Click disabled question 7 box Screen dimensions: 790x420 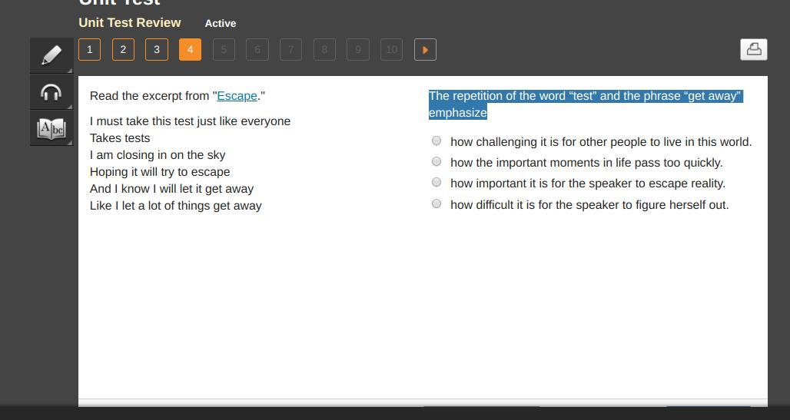(x=290, y=49)
